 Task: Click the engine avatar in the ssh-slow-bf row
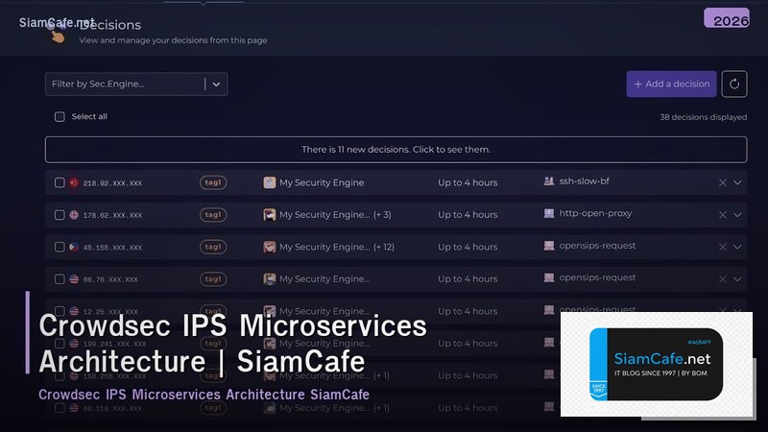tap(270, 182)
